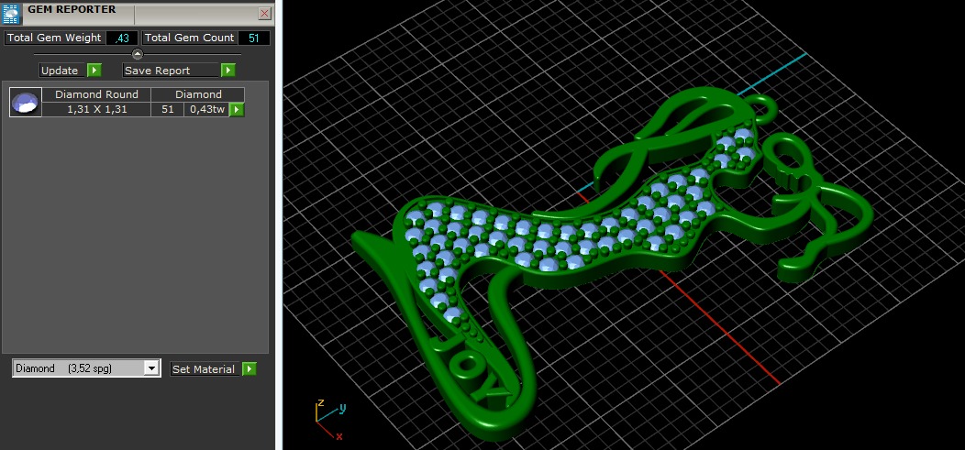965x450 pixels.
Task: Collapse the panel using the round arrow
Action: [x=138, y=53]
